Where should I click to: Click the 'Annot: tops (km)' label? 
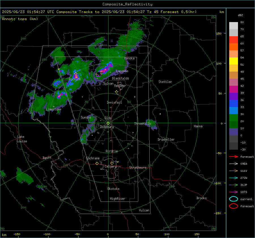tap(20, 19)
